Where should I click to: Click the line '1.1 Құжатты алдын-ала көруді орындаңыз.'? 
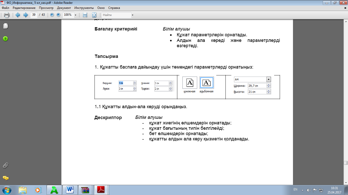[141, 107]
